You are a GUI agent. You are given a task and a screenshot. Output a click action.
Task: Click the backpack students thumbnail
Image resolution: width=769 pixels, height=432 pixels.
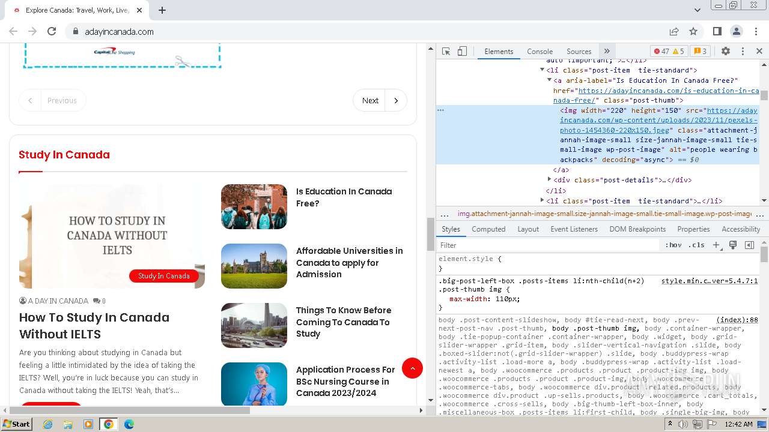pos(254,206)
